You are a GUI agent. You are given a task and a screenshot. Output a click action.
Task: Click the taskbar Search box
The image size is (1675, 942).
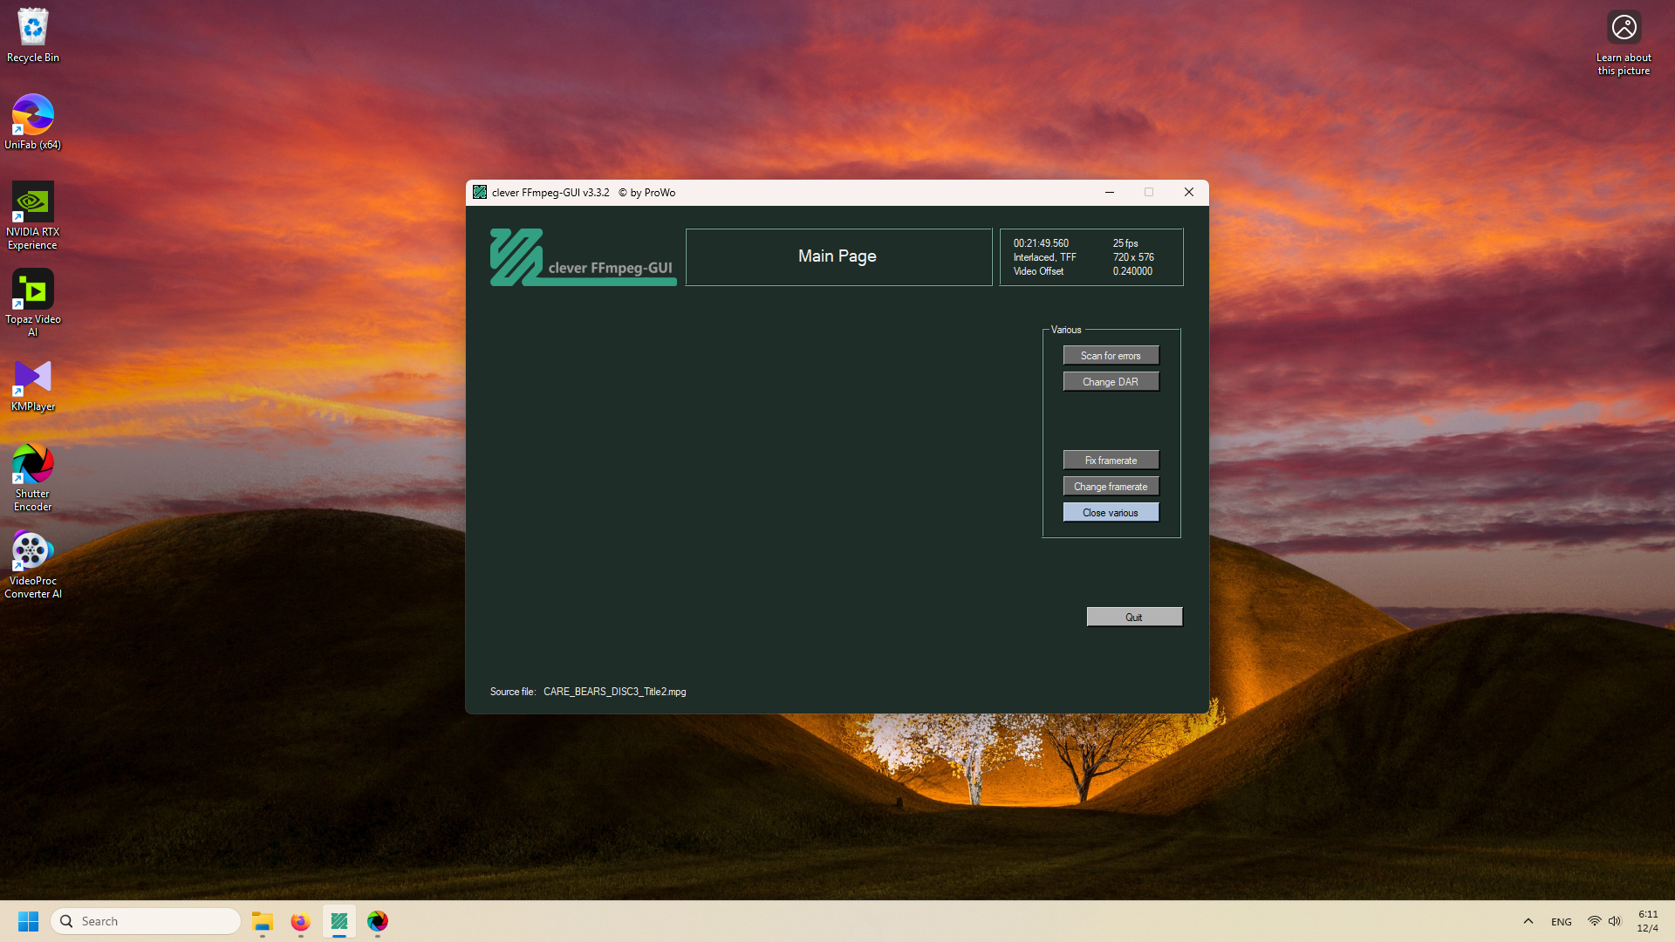[147, 921]
